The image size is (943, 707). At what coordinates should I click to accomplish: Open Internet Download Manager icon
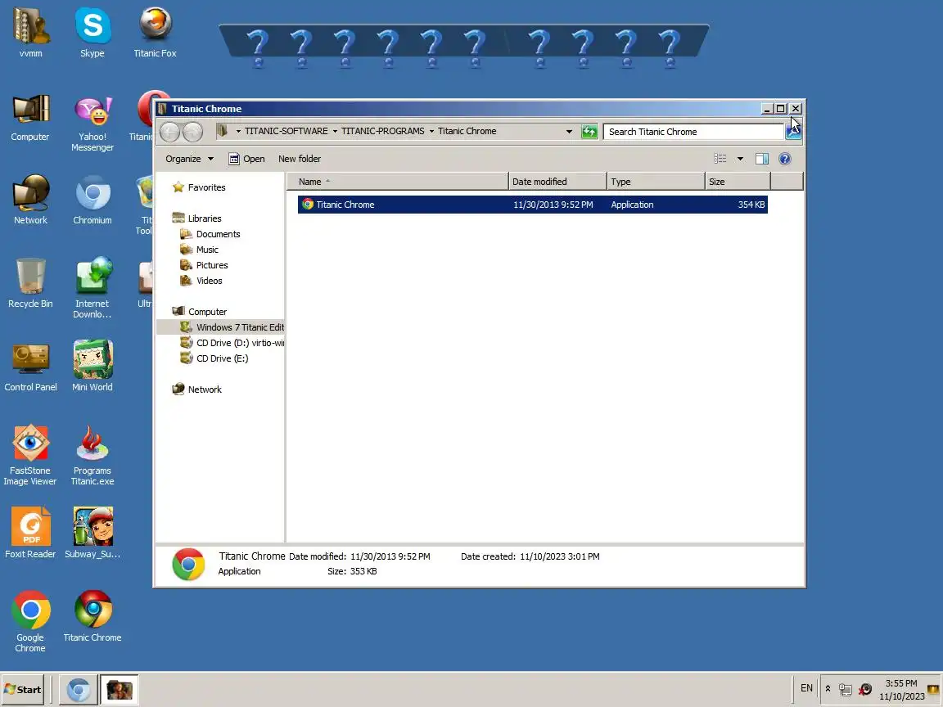point(92,289)
